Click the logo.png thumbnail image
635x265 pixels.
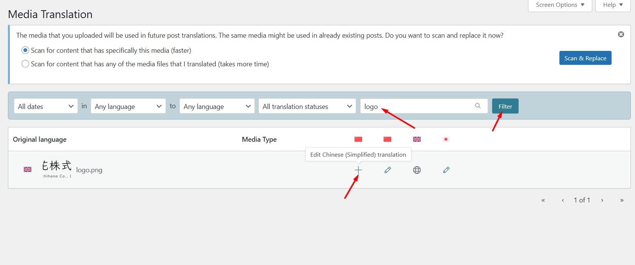56,169
